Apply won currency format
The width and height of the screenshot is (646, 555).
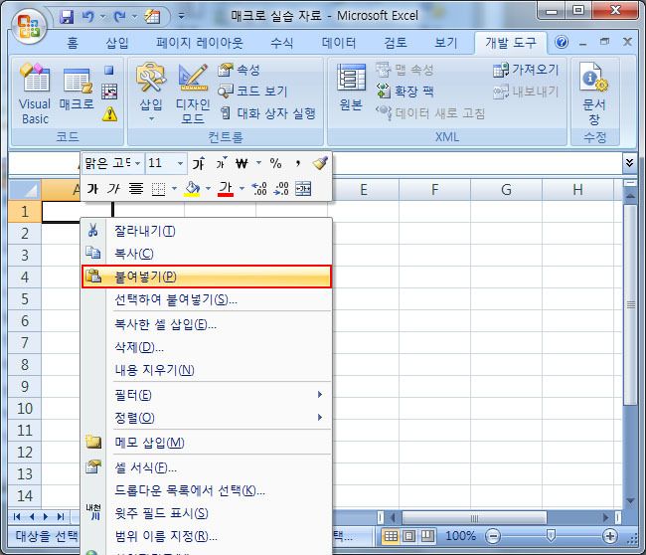point(242,164)
